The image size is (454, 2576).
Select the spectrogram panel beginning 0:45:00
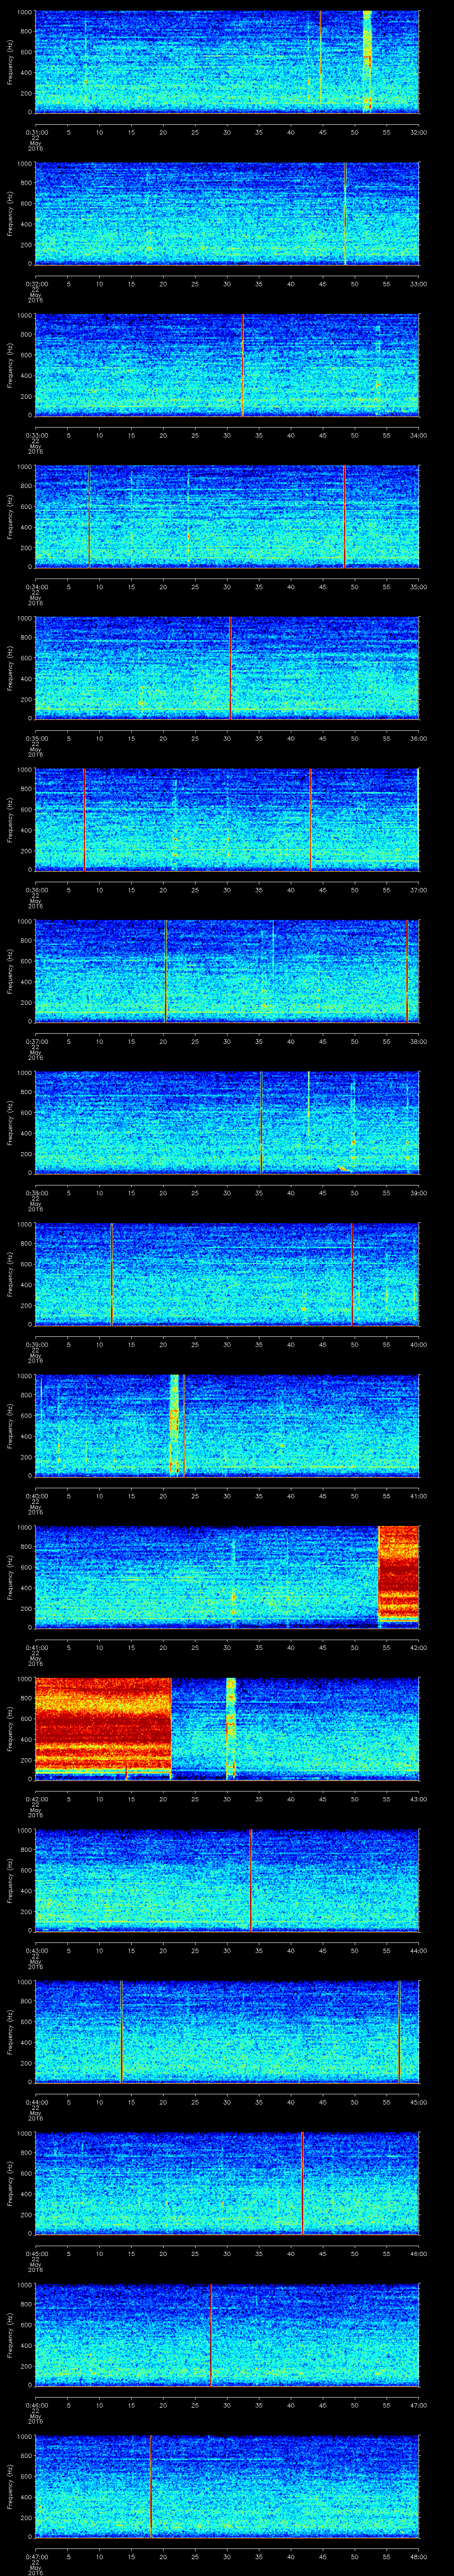pos(227,2183)
